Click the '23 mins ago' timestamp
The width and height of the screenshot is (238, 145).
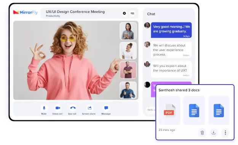tap(167, 130)
